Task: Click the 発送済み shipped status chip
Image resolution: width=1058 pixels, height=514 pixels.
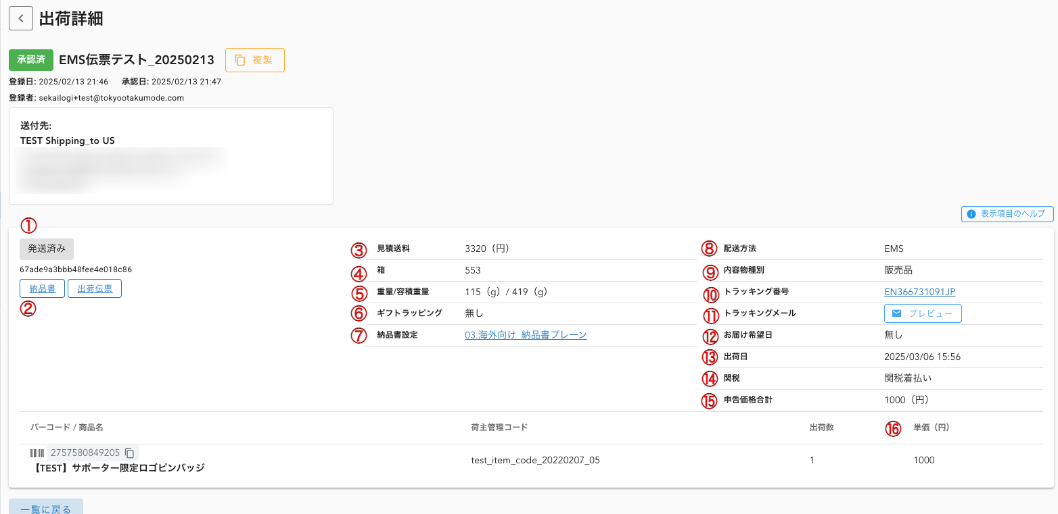Action: click(47, 249)
